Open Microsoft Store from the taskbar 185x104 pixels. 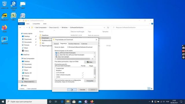pos(74,101)
